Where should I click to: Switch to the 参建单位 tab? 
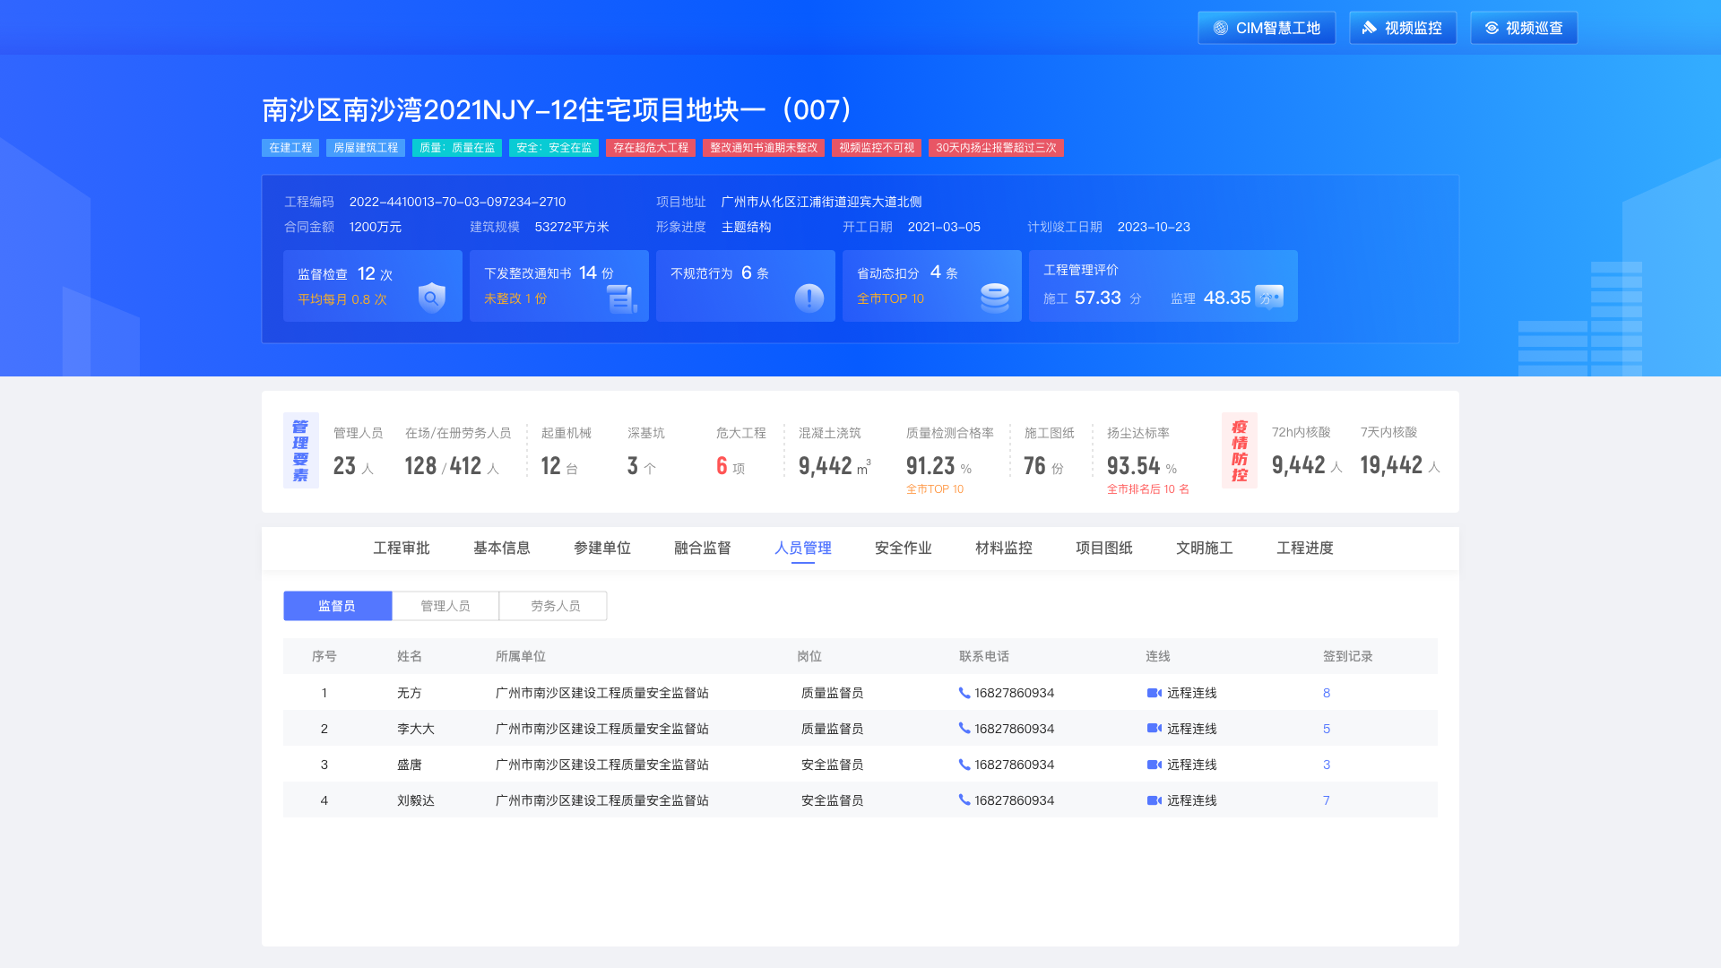[x=602, y=548]
